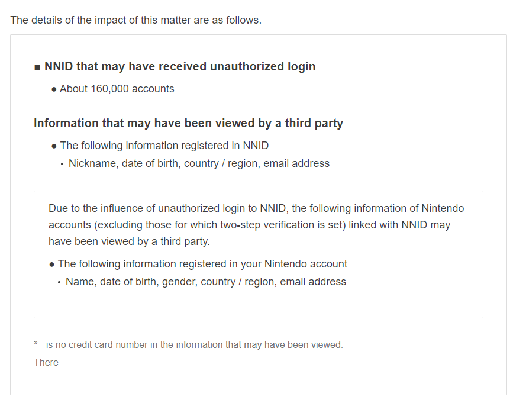Click the 'Nickname, date of birth' line
This screenshot has height=403, width=513.
click(199, 163)
